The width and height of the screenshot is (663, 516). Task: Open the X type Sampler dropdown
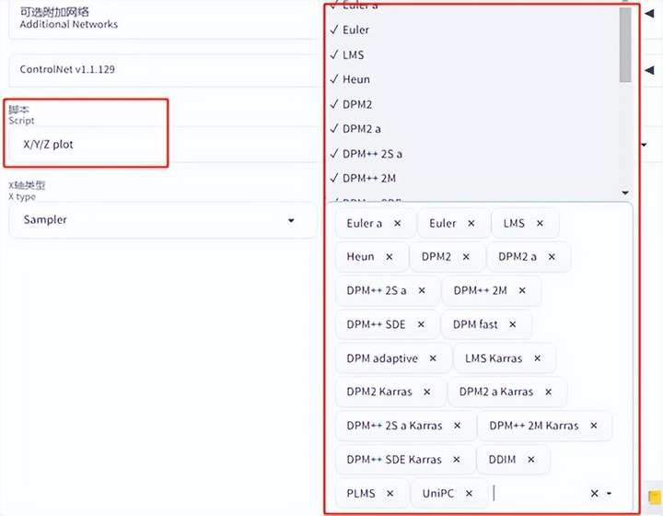point(163,220)
